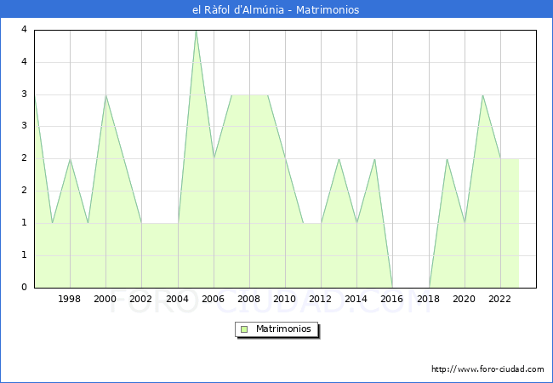Click the 2006 x-axis label

point(213,299)
